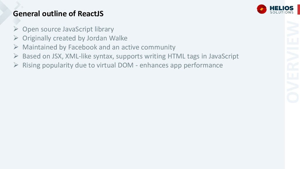Click the phrase enhances app performance
The image size is (300, 169).
[181, 65]
